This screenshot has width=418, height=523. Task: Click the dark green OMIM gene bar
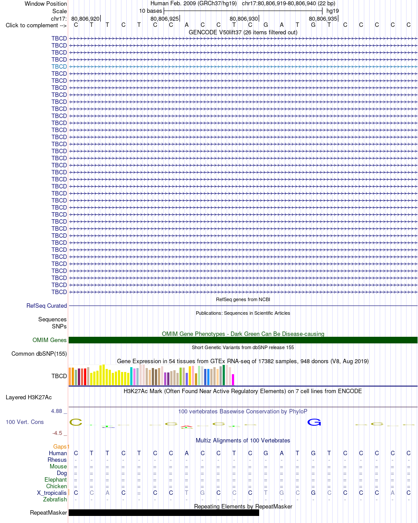(x=243, y=340)
